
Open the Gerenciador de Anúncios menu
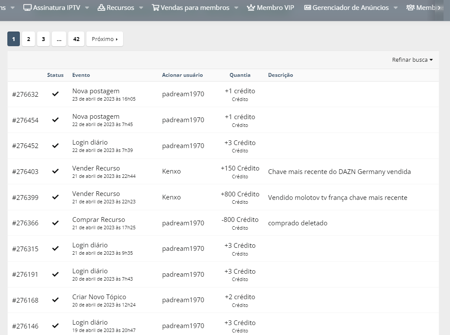(x=350, y=8)
